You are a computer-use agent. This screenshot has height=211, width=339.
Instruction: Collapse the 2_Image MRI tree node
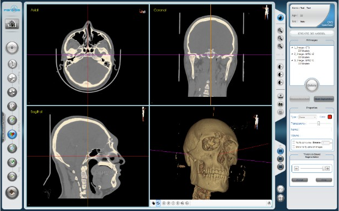point(292,54)
